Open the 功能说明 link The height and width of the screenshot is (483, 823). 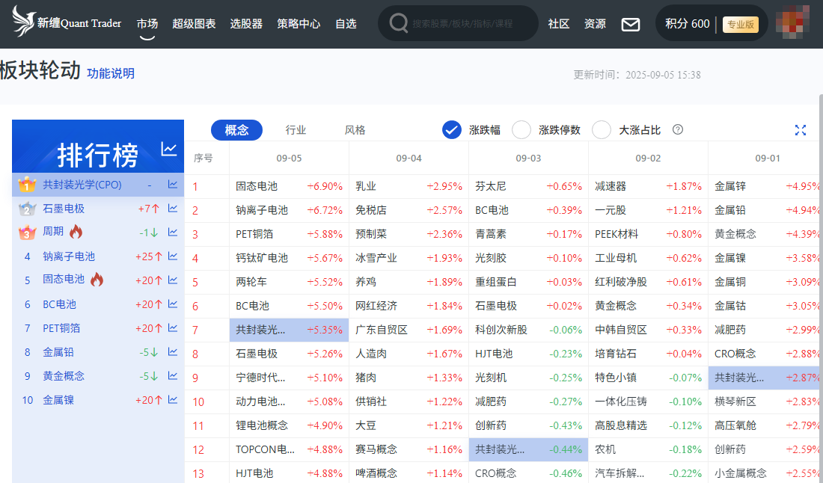pos(111,73)
